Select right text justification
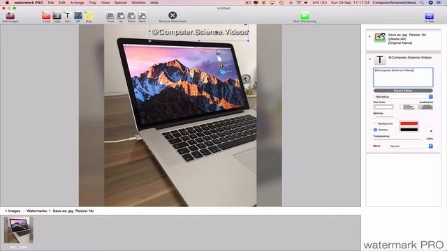447x251 pixels. click(426, 107)
